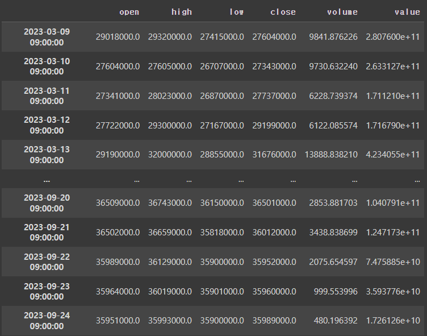Click close value 36501000.0
The height and width of the screenshot is (336, 427).
[x=274, y=203]
